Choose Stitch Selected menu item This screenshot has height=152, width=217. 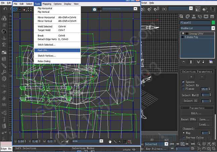tap(57, 45)
